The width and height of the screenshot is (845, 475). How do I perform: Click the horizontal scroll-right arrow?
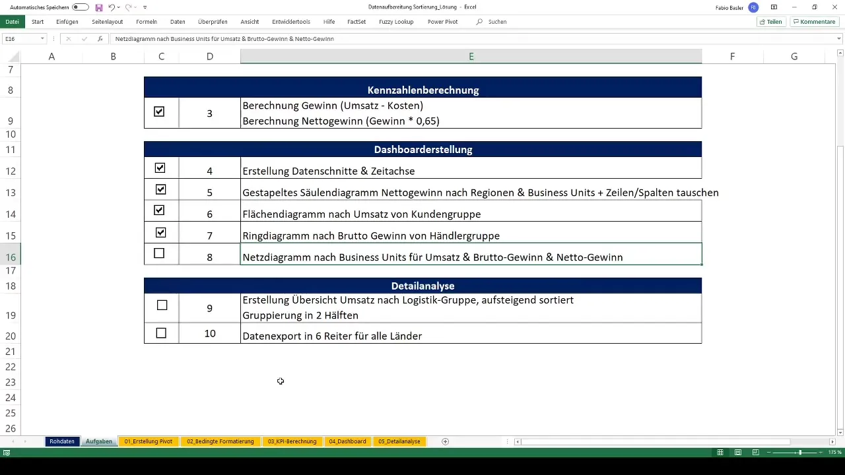pos(832,441)
